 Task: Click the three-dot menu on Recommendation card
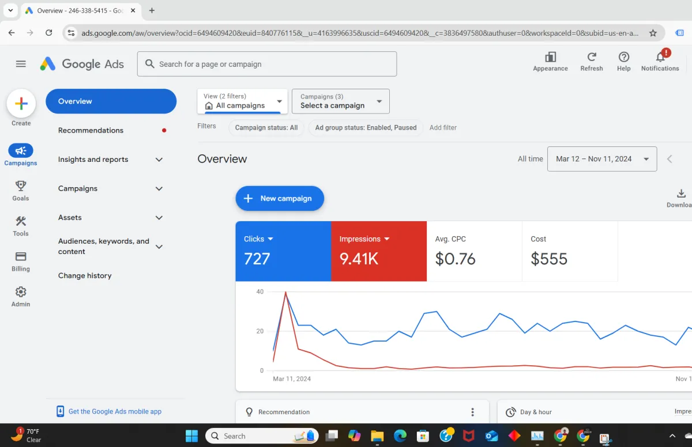point(472,412)
